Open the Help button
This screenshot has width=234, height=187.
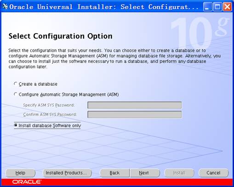20,173
